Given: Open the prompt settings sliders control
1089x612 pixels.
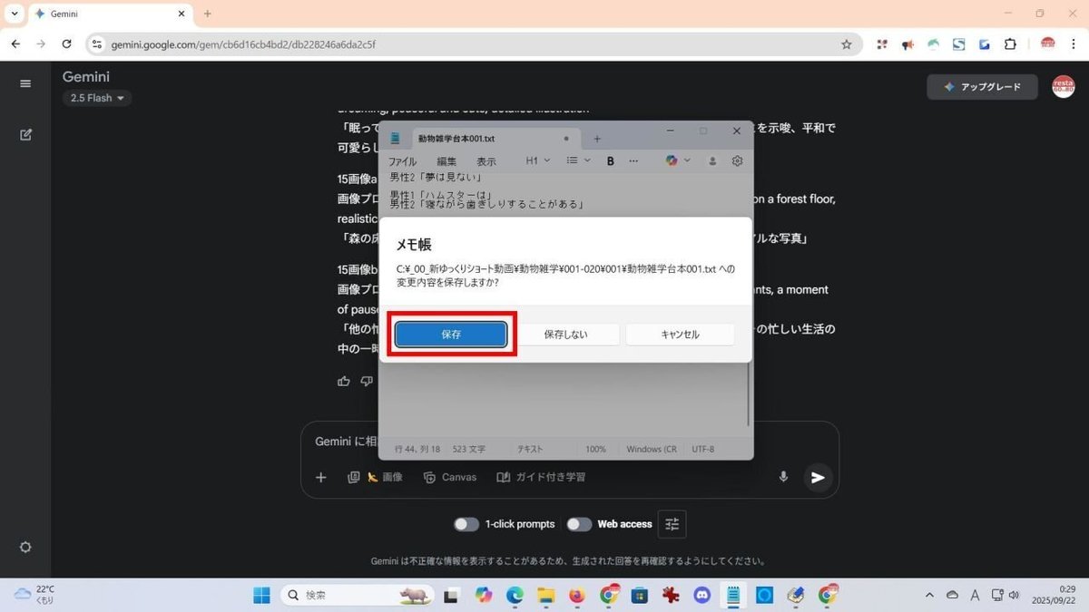Looking at the screenshot, I should (672, 524).
